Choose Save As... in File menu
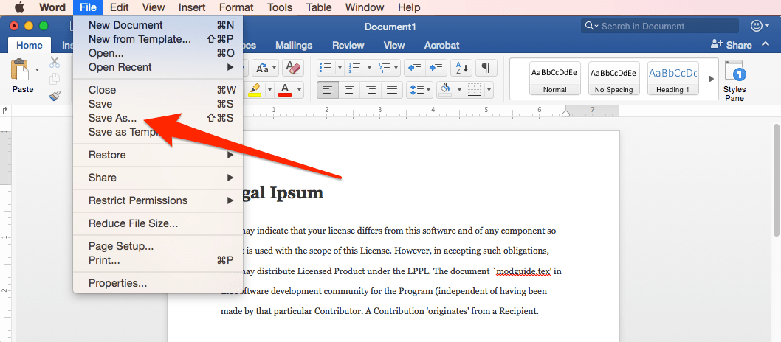 click(112, 118)
